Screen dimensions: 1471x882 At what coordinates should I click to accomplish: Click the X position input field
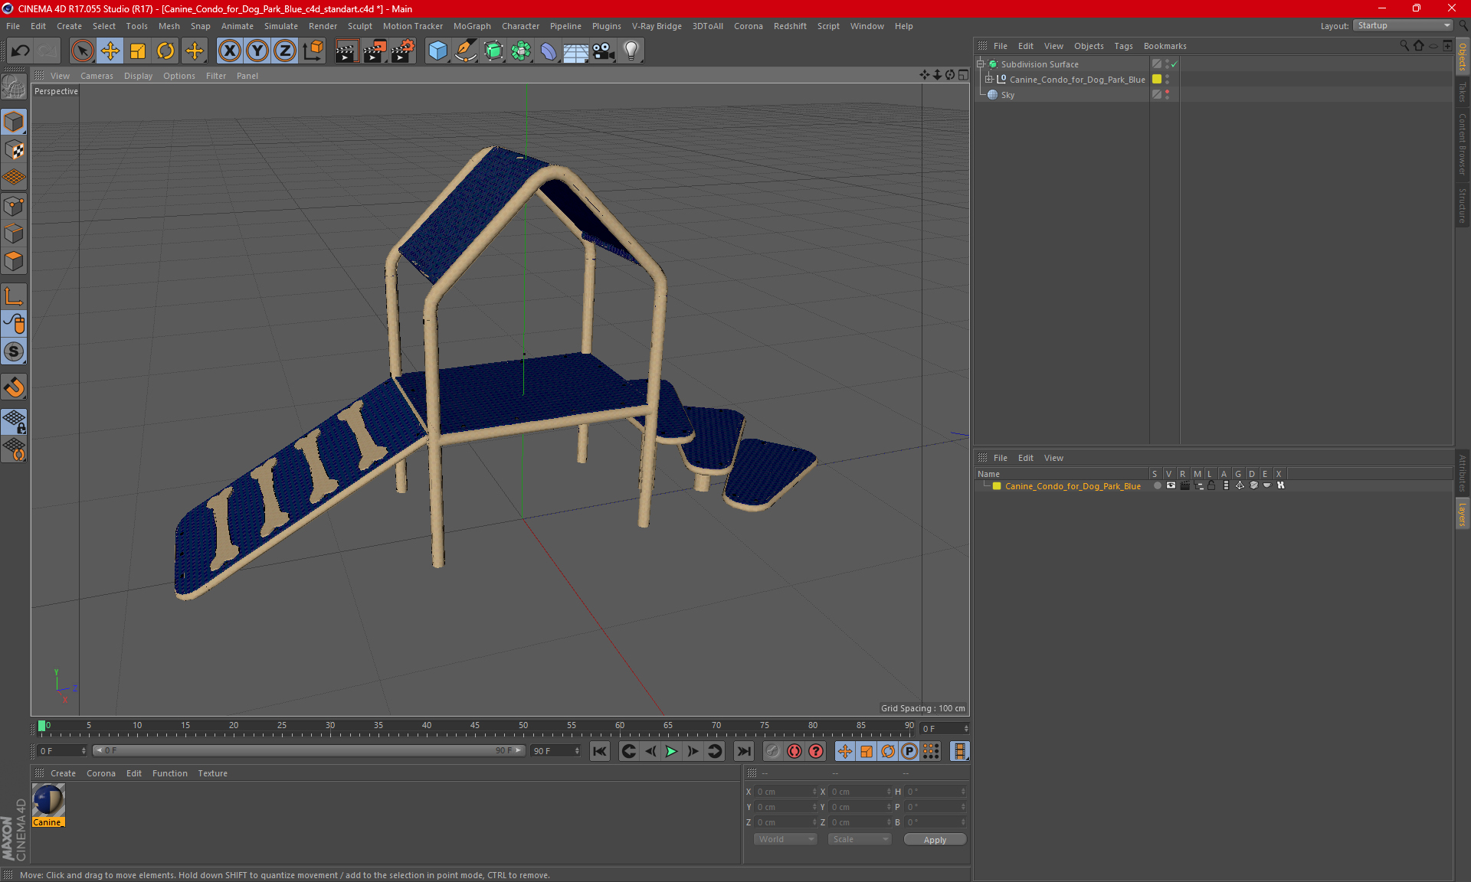coord(784,792)
